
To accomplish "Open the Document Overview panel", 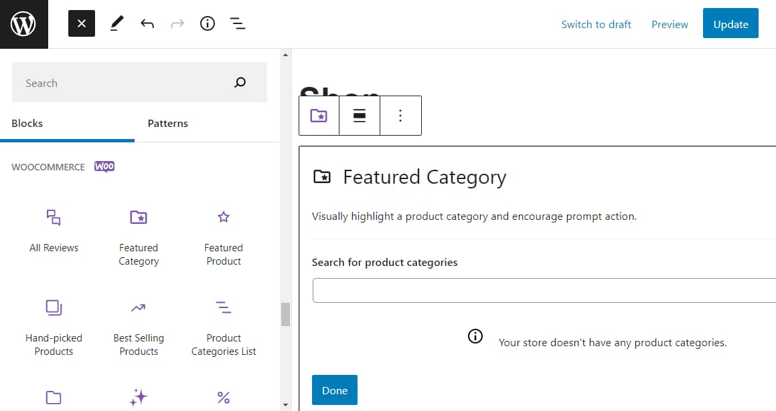I will pyautogui.click(x=238, y=23).
